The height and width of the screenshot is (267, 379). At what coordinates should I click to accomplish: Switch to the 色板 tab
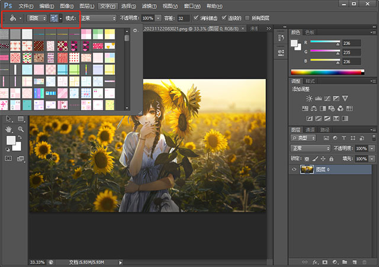tap(310, 32)
